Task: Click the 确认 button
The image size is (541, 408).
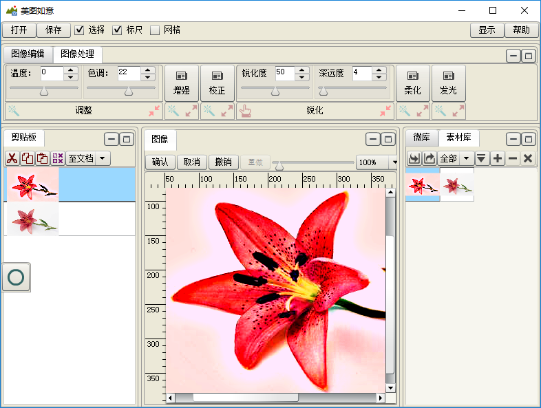Action: [x=160, y=162]
